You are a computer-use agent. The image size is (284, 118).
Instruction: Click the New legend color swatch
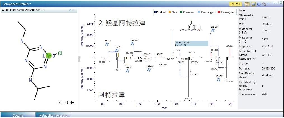[x=170, y=12]
